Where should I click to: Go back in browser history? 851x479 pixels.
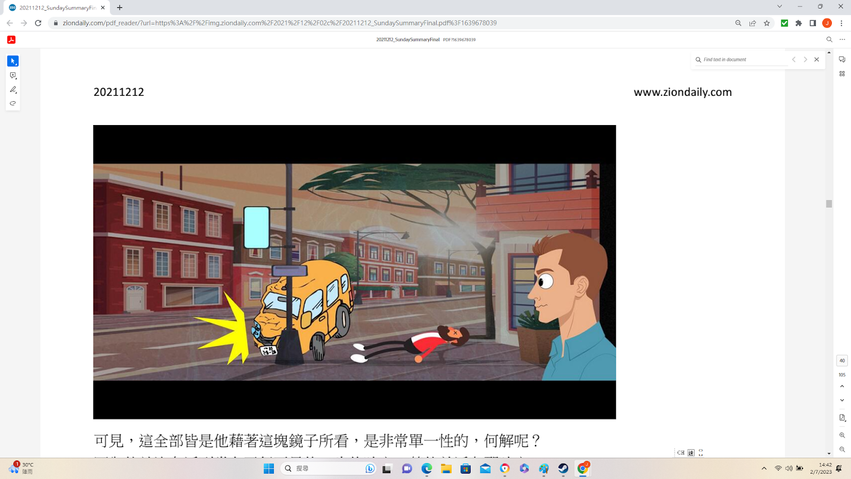(x=10, y=23)
